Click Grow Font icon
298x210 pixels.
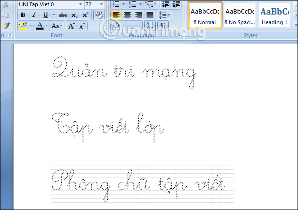[x=71, y=26]
